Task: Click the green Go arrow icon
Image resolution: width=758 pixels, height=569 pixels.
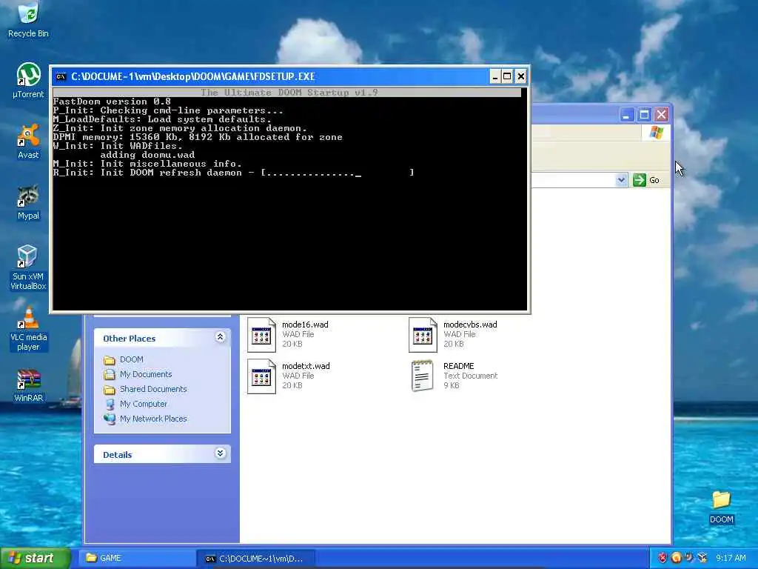Action: click(x=639, y=180)
